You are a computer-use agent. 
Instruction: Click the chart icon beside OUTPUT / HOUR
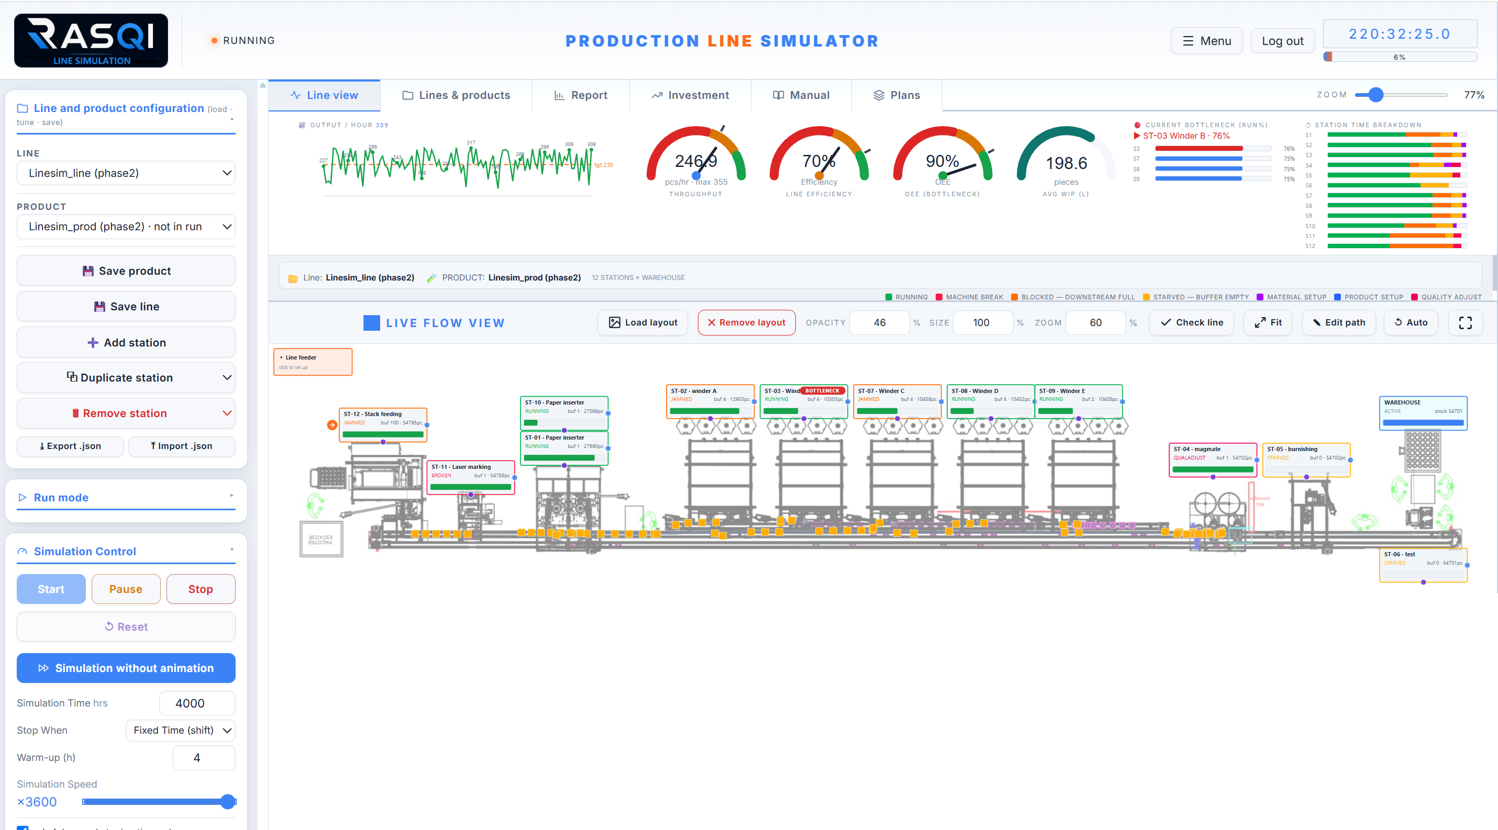pyautogui.click(x=302, y=125)
